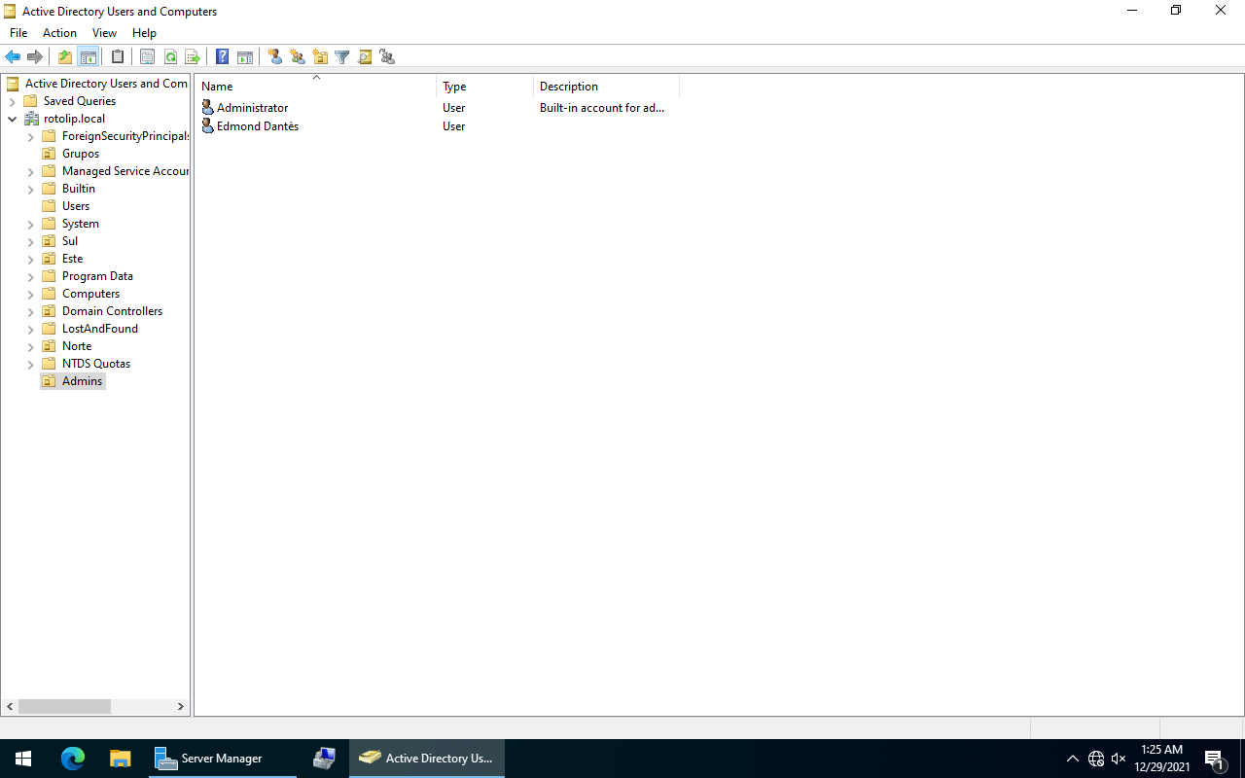Image resolution: width=1245 pixels, height=778 pixels.
Task: Expand the Domain Controllers tree node
Action: click(30, 312)
